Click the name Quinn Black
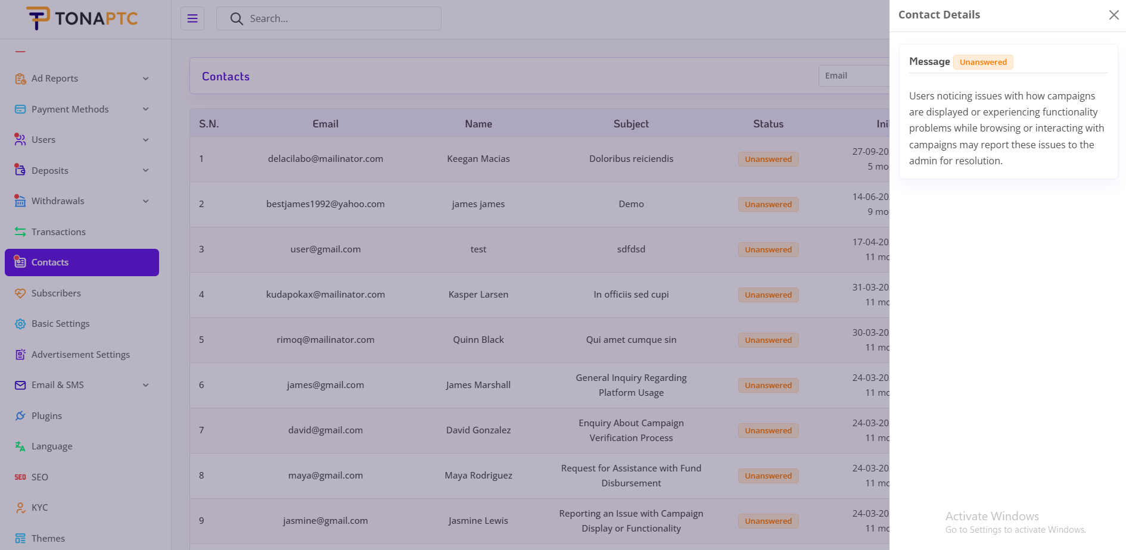This screenshot has height=550, width=1126. tap(478, 340)
